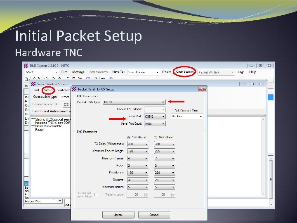Click the Packet Winlink Session window icon
The width and height of the screenshot is (297, 223).
coord(33,84)
